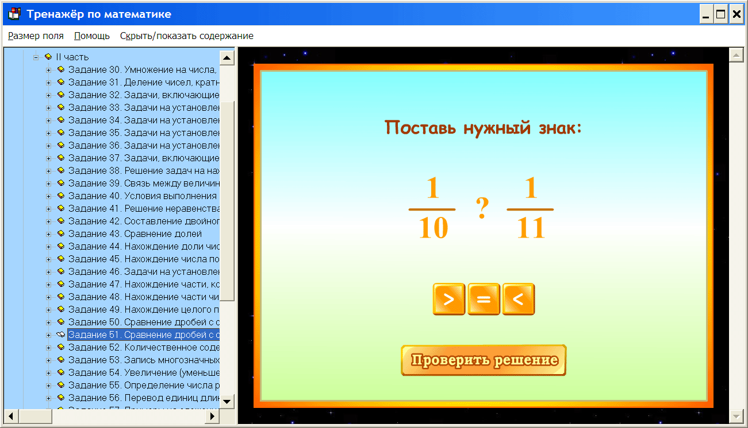Click the book icon next to II часть

click(x=48, y=57)
